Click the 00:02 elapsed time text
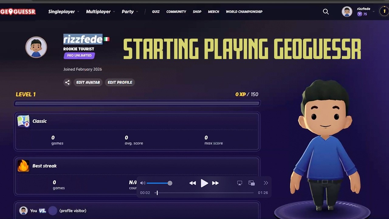This screenshot has width=389, height=219. point(145,193)
